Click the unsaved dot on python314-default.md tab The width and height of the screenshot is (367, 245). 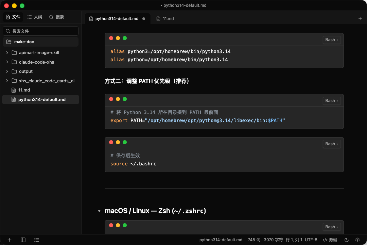(144, 19)
